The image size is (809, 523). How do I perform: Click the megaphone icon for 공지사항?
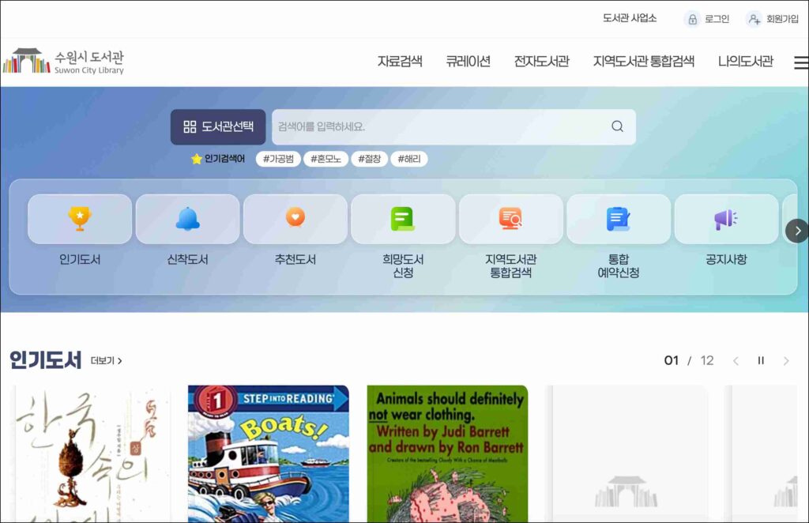click(725, 219)
